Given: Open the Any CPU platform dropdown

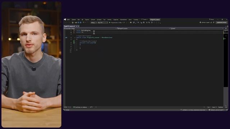Looking at the screenshot, I should pos(103,23).
